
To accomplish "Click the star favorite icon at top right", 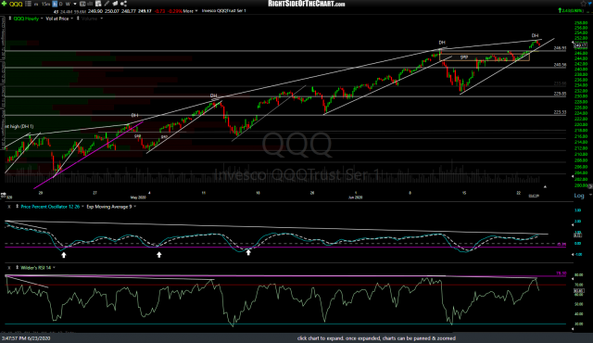I will click(x=584, y=4).
